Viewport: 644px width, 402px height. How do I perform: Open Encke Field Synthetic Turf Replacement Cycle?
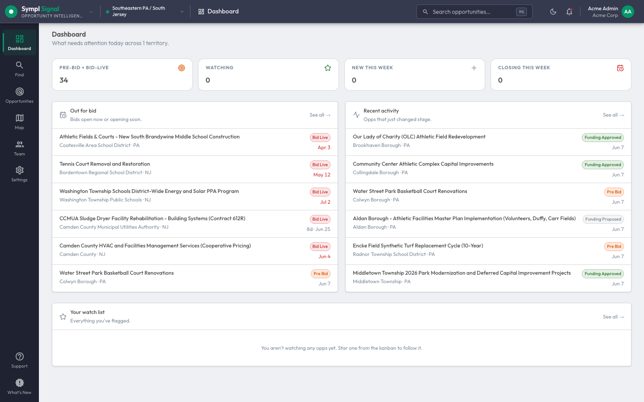pos(488,251)
